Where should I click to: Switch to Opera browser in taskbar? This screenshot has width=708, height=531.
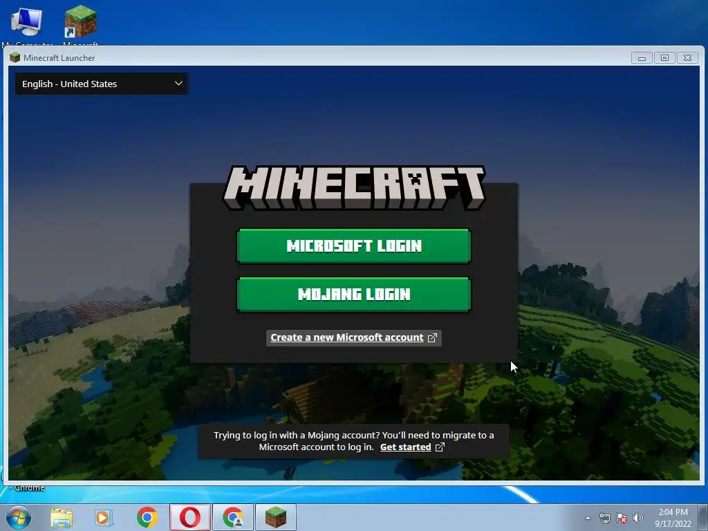(190, 517)
